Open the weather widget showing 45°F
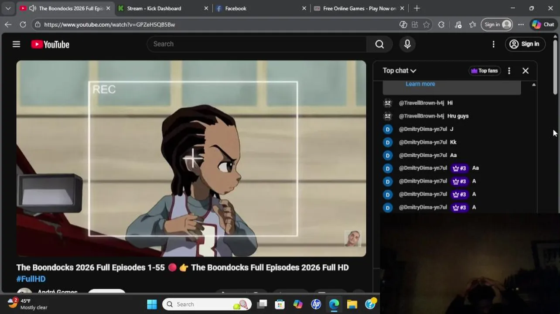560x314 pixels. pos(27,304)
